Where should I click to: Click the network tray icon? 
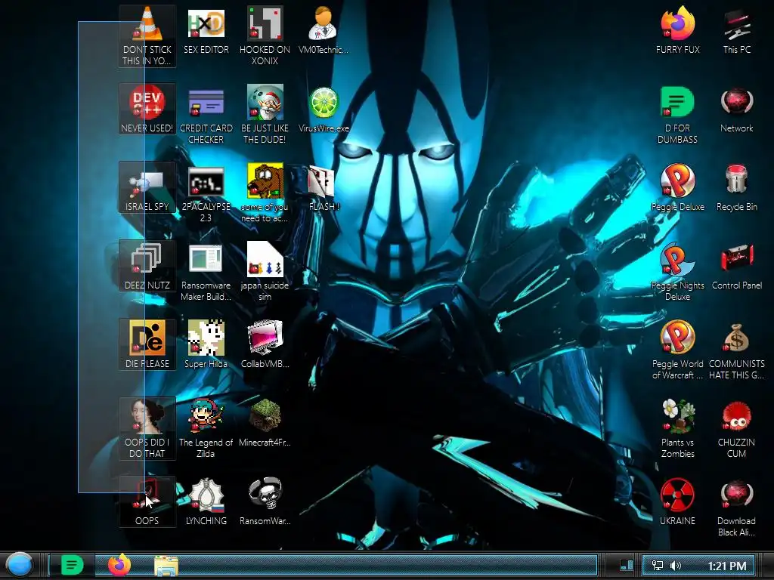pyautogui.click(x=658, y=566)
